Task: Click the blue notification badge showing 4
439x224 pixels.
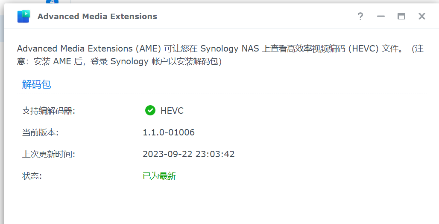Action: coord(52,2)
